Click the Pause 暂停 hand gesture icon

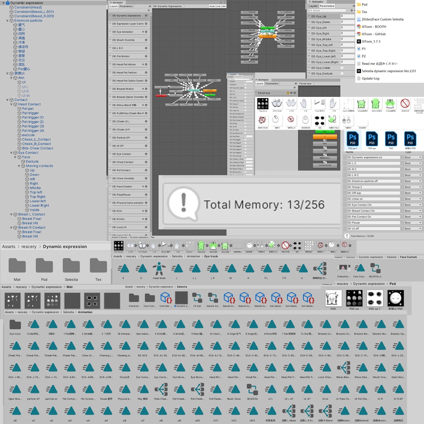coord(320,103)
